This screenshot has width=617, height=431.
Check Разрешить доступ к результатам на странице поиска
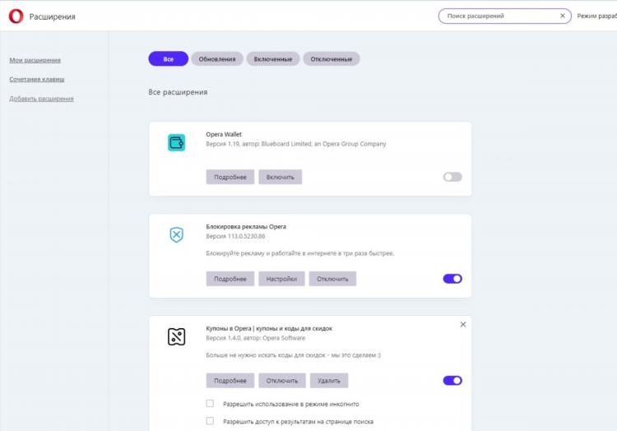[210, 421]
